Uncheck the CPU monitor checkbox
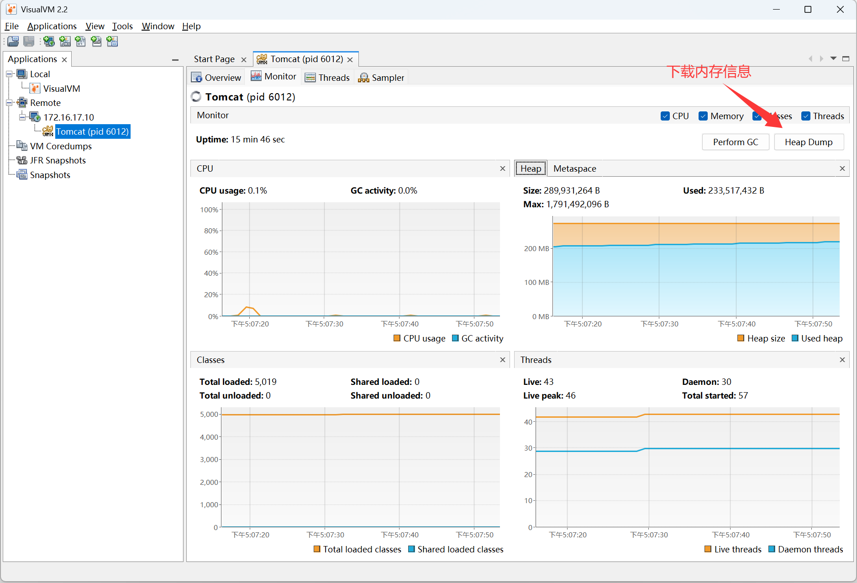 coord(665,116)
